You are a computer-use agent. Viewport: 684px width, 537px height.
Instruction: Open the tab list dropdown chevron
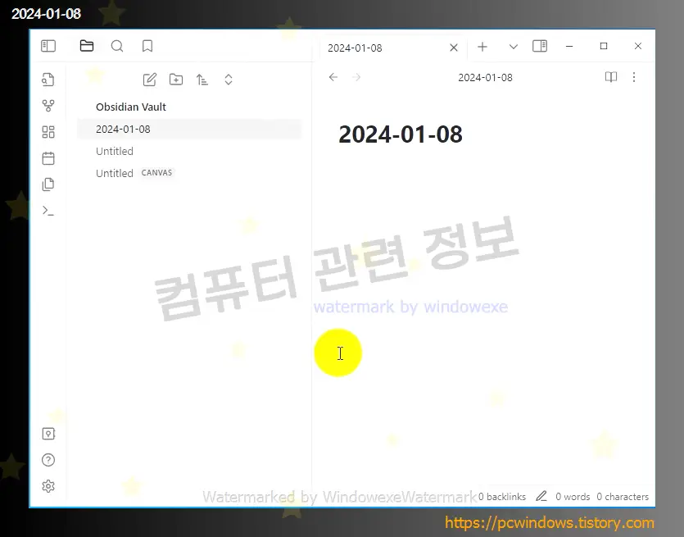(514, 47)
